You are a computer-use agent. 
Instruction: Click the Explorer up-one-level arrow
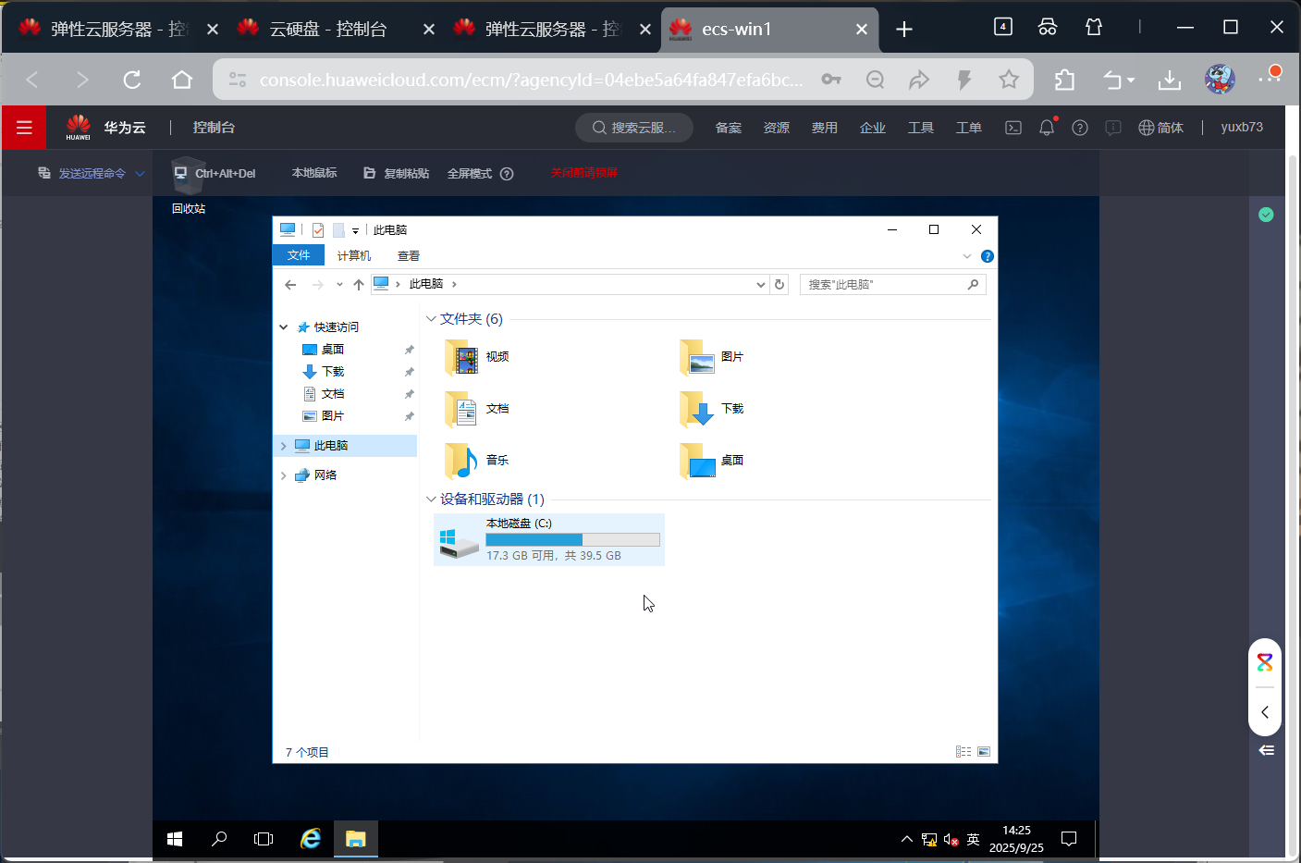point(359,285)
